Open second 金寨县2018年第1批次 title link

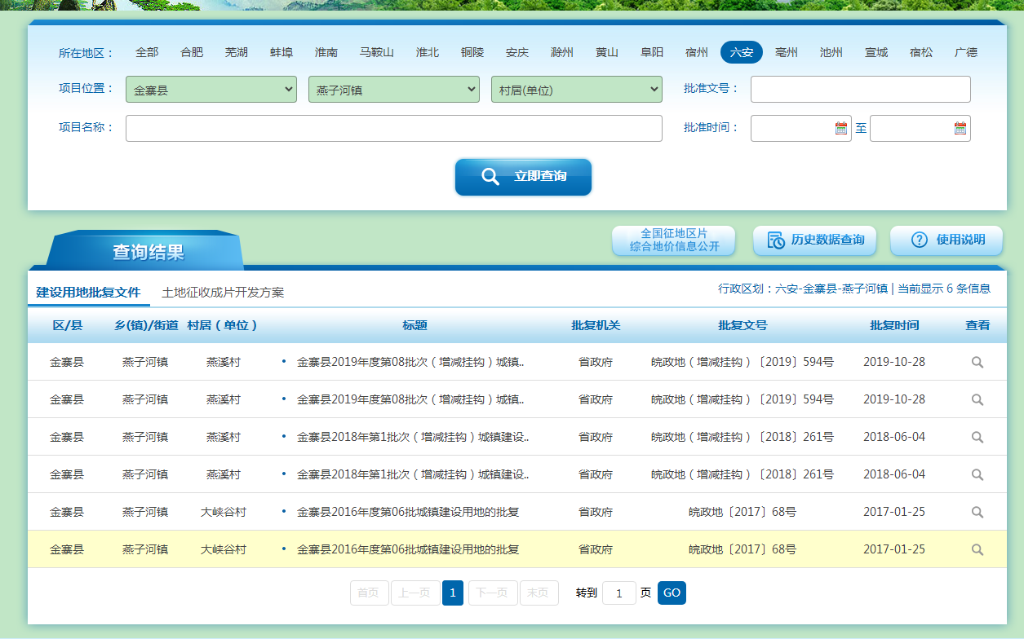click(x=413, y=475)
